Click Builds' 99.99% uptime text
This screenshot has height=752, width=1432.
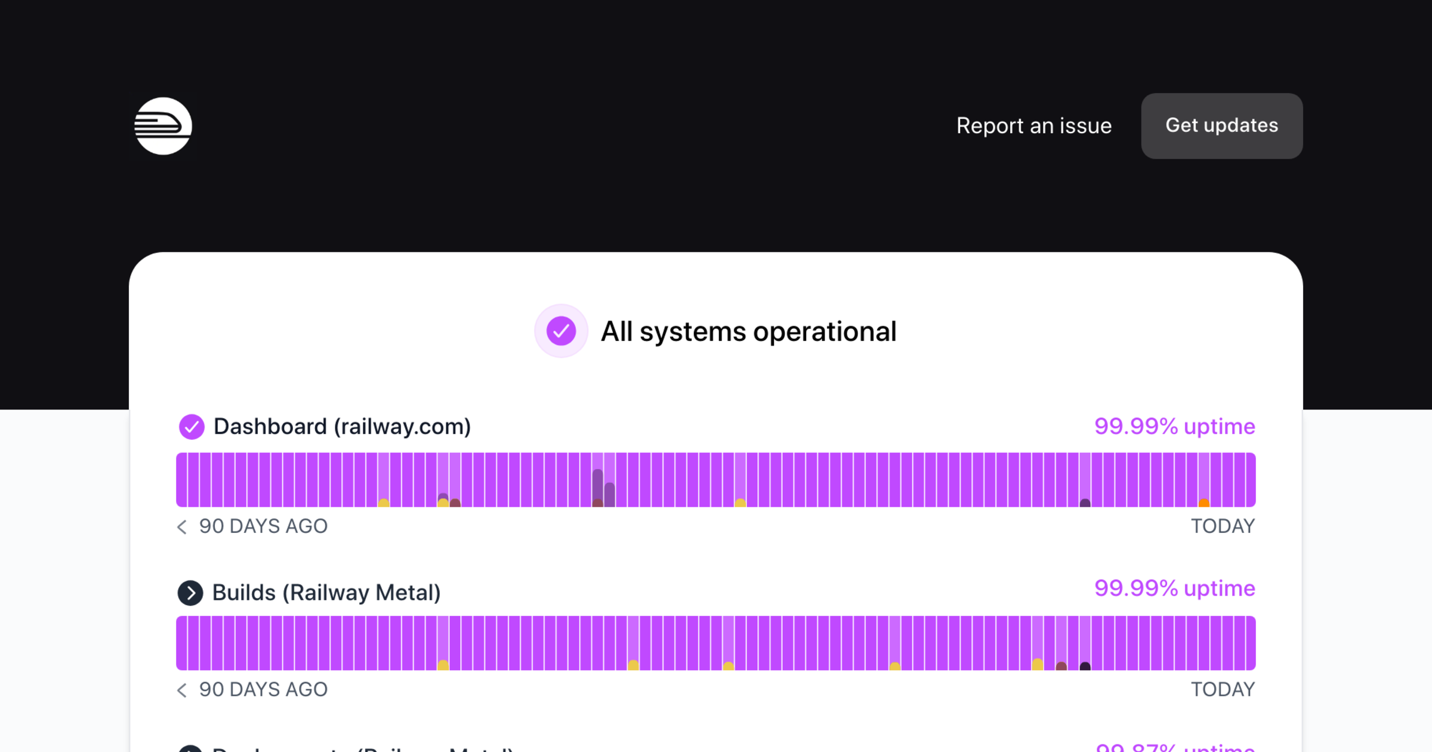click(x=1174, y=588)
